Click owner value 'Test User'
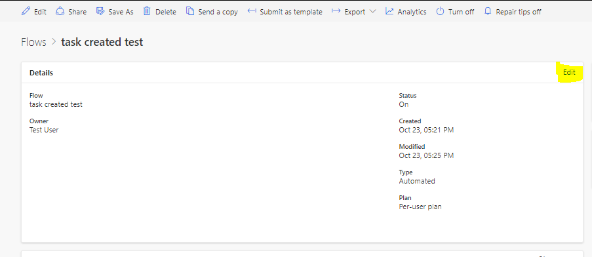This screenshot has width=592, height=257. pos(44,130)
